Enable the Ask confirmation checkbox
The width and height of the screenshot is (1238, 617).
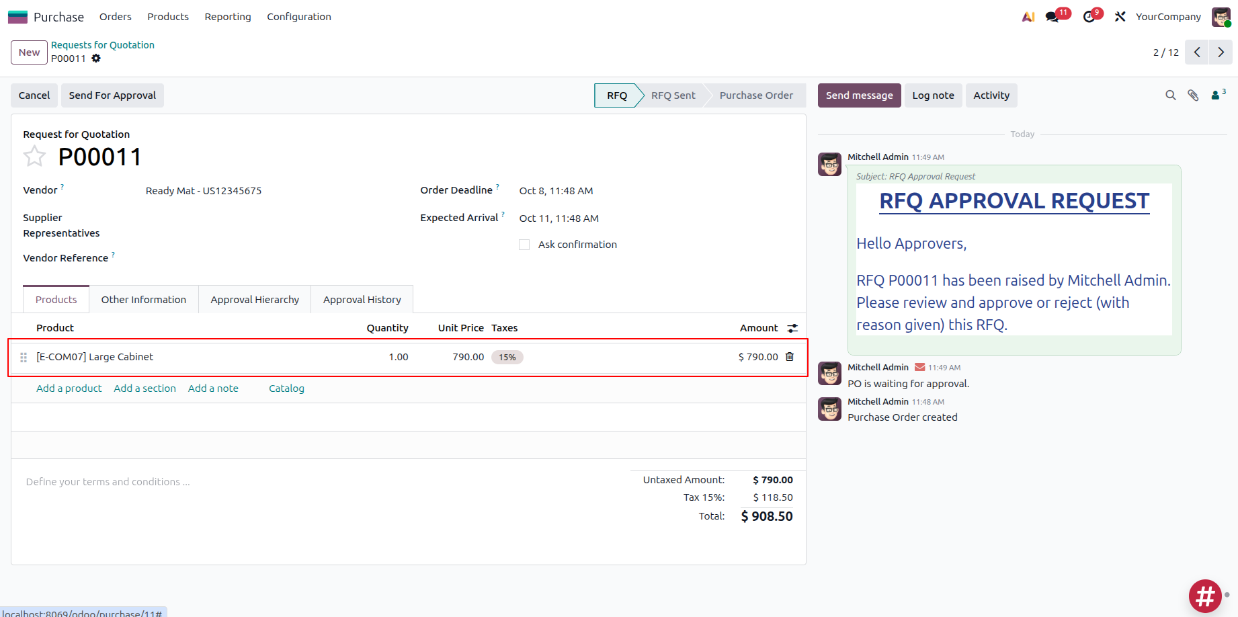524,244
